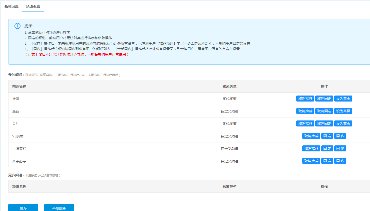The height and width of the screenshot is (211, 370).
Task: Click 取消固定 in the 最新 row
Action: pos(324,111)
